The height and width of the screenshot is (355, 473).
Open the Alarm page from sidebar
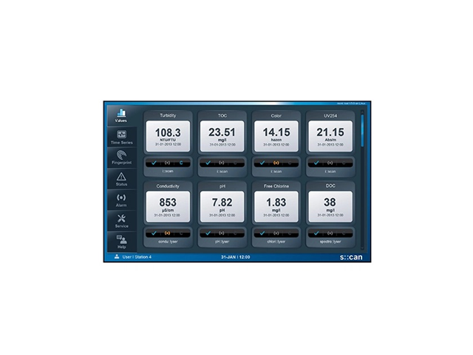pyautogui.click(x=120, y=200)
